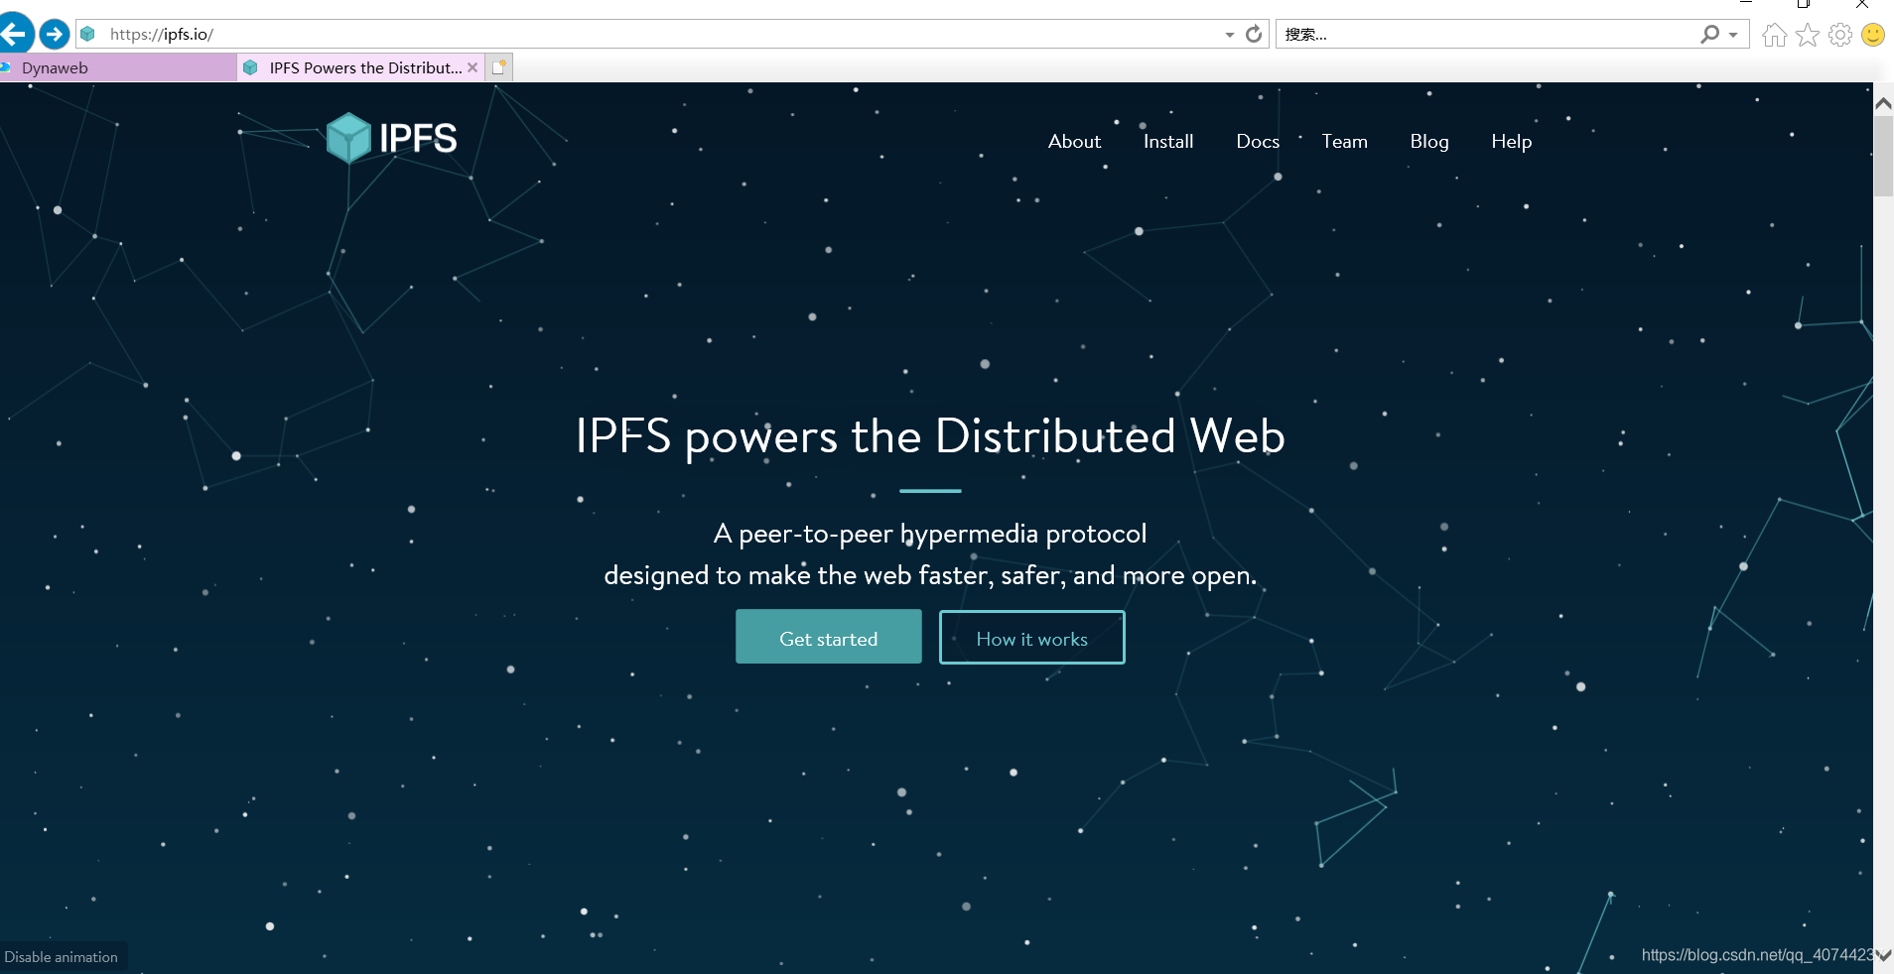
Task: Click the scrollbar down arrow
Action: click(x=1883, y=955)
